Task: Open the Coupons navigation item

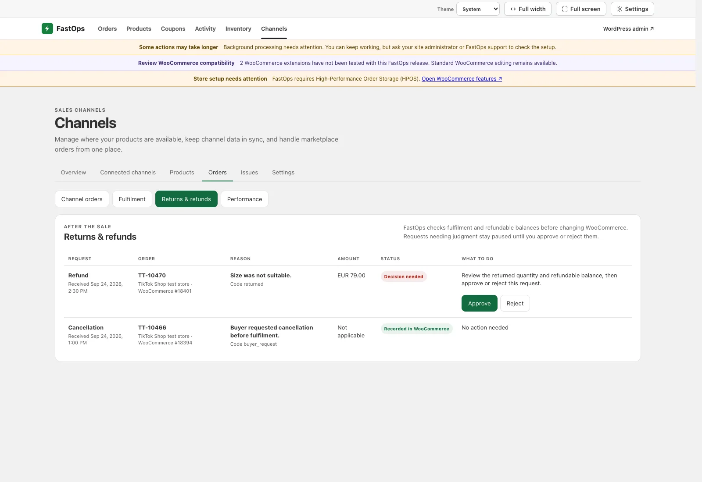Action: [x=173, y=29]
